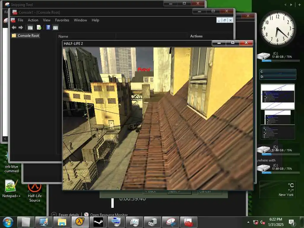Image resolution: width=304 pixels, height=228 pixels.
Task: Click the network status tray icon
Action: tap(256, 222)
